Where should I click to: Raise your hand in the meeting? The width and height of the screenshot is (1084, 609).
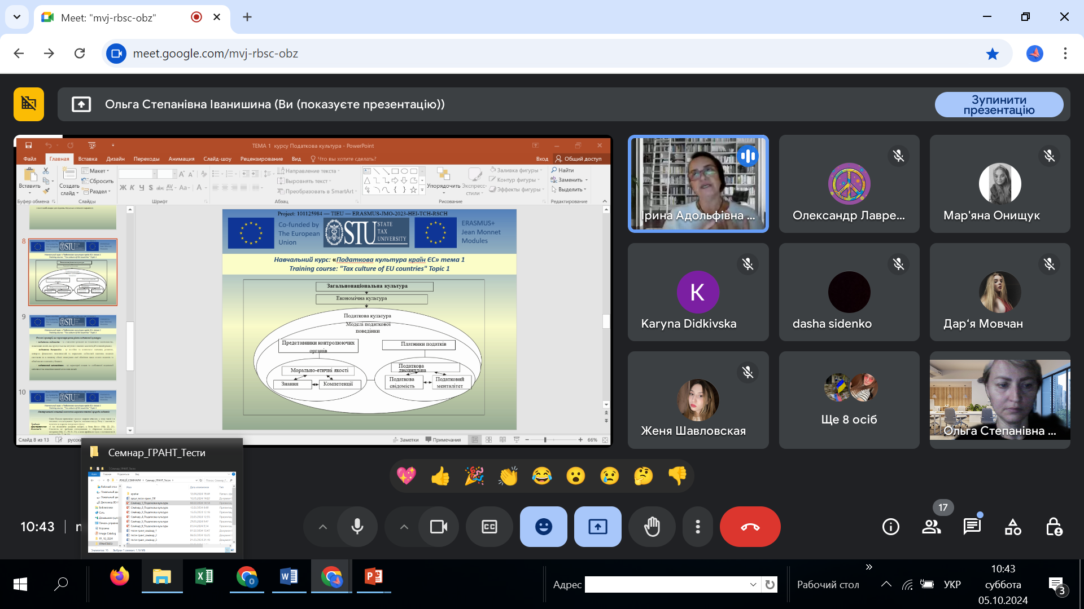[x=652, y=527]
